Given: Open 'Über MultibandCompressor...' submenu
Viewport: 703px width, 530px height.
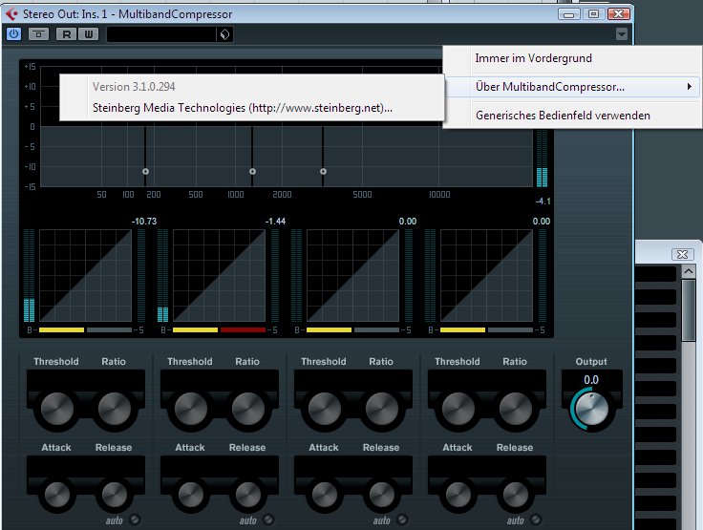Looking at the screenshot, I should 572,87.
